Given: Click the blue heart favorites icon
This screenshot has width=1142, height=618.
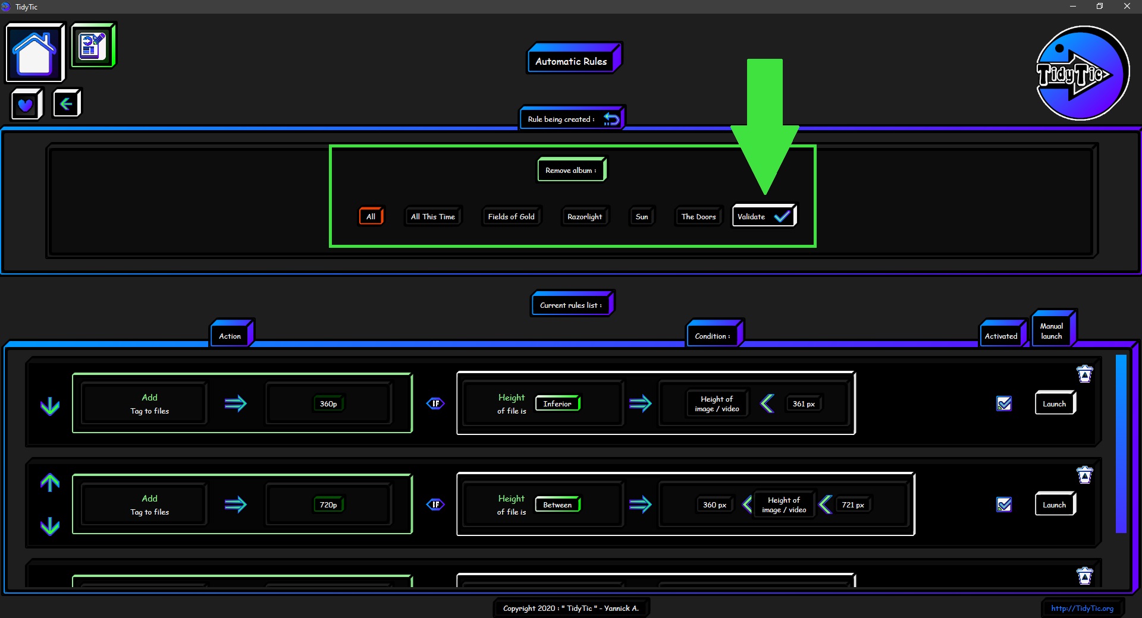Looking at the screenshot, I should pos(26,105).
